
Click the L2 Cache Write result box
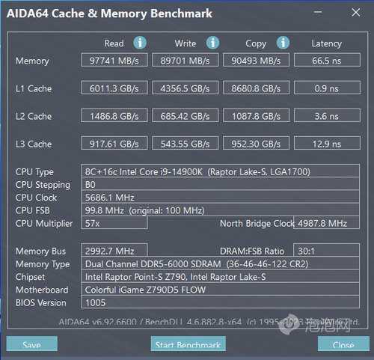[186, 115]
